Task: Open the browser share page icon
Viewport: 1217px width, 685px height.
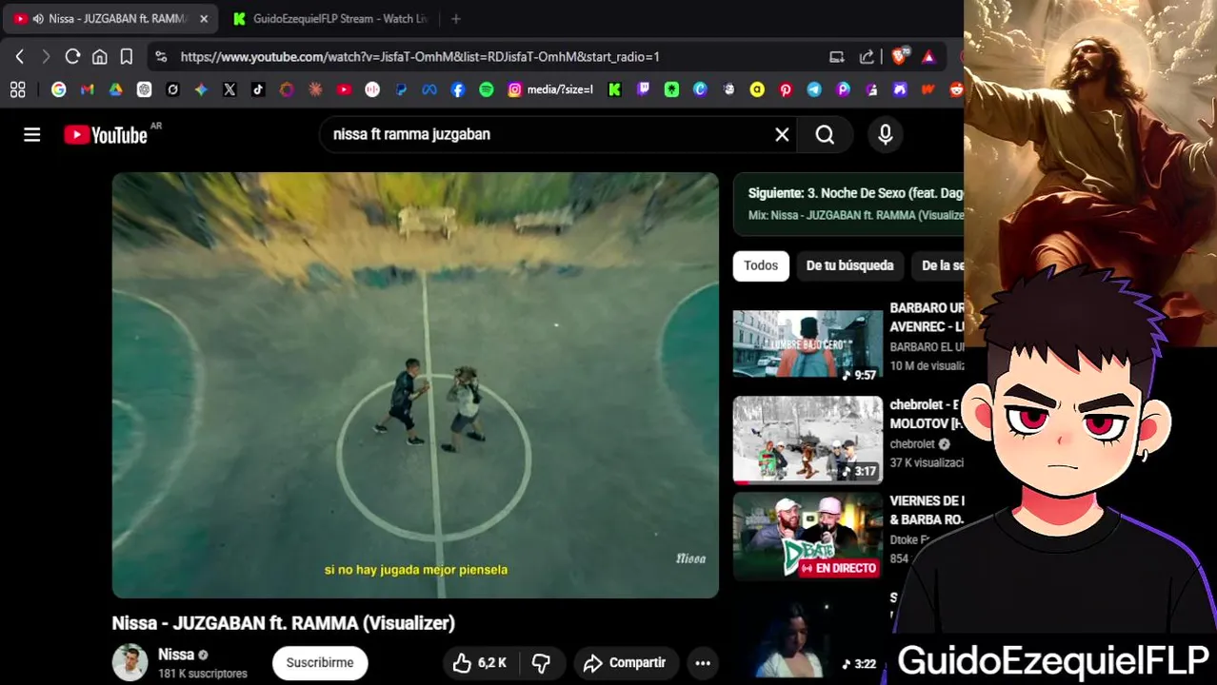Action: tap(867, 57)
